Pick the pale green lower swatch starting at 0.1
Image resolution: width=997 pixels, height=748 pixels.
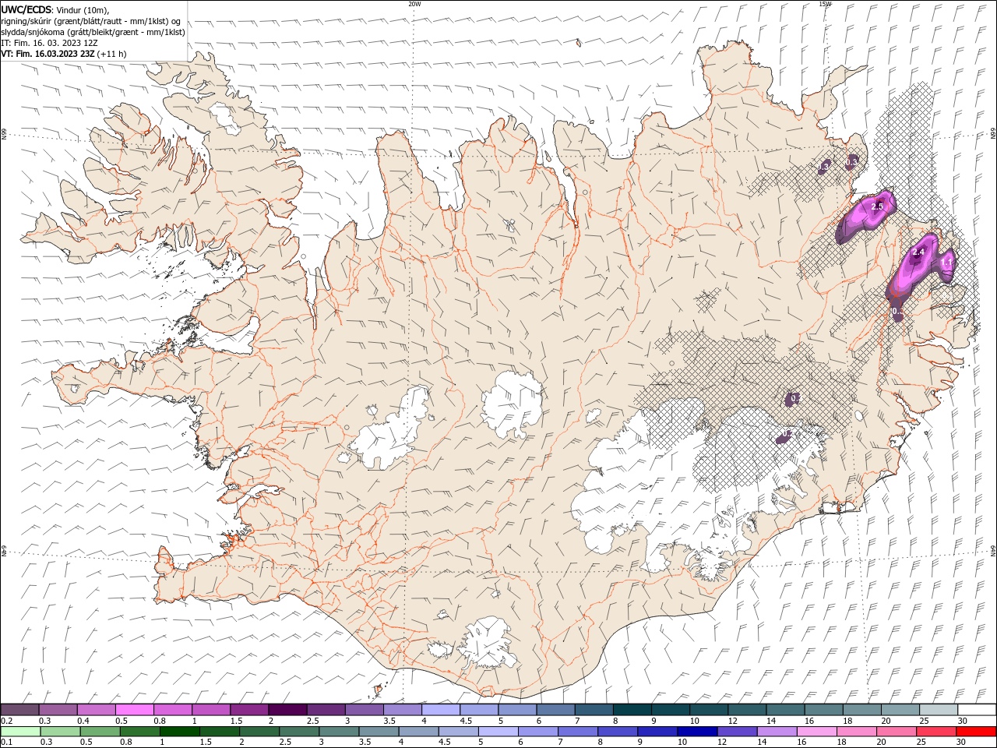pyautogui.click(x=20, y=732)
